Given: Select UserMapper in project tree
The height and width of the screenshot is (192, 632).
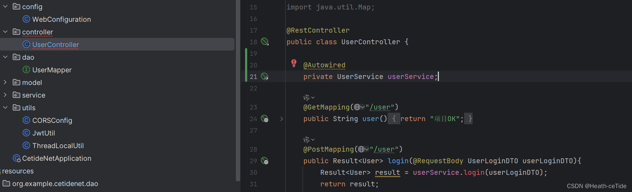Looking at the screenshot, I should click(x=52, y=70).
